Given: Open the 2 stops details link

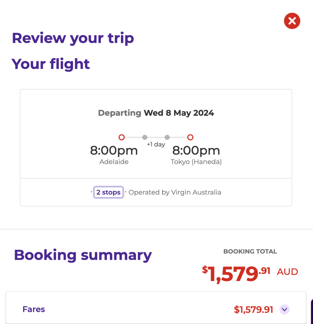Looking at the screenshot, I should 109,192.
